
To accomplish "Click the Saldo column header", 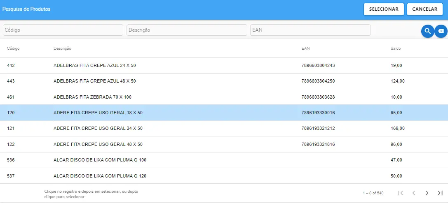I will [x=396, y=48].
